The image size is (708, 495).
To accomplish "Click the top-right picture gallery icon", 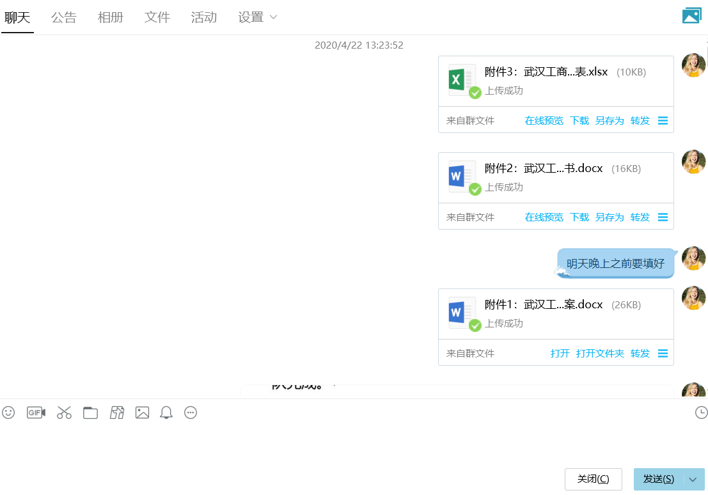I will click(691, 16).
